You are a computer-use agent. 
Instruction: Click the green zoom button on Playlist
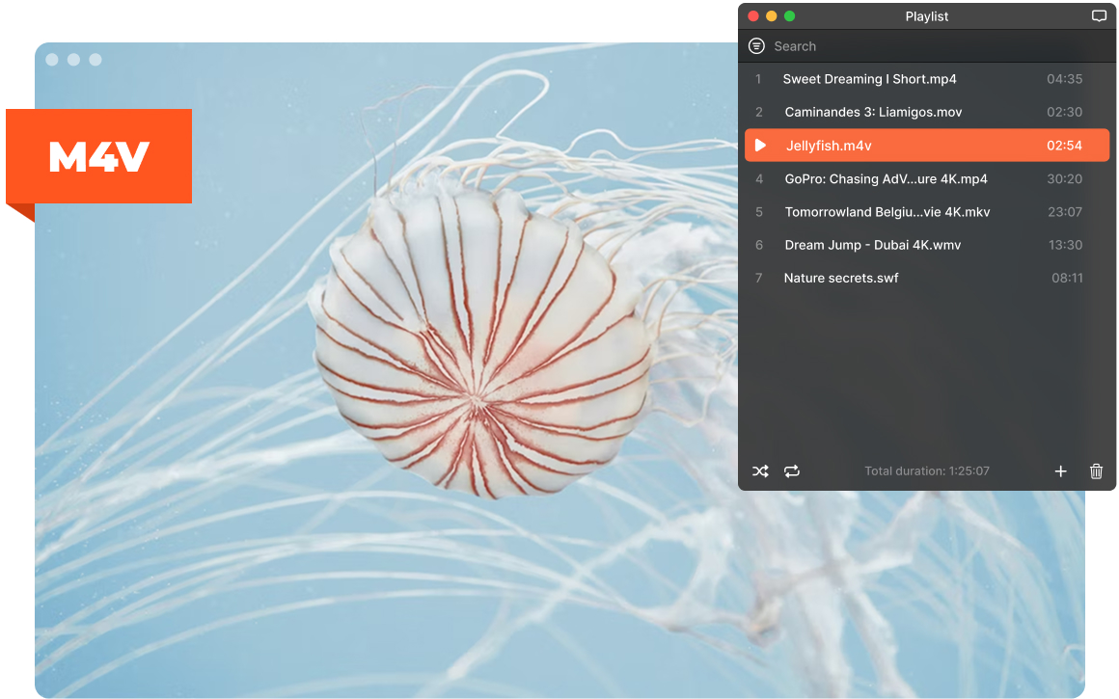pyautogui.click(x=789, y=15)
